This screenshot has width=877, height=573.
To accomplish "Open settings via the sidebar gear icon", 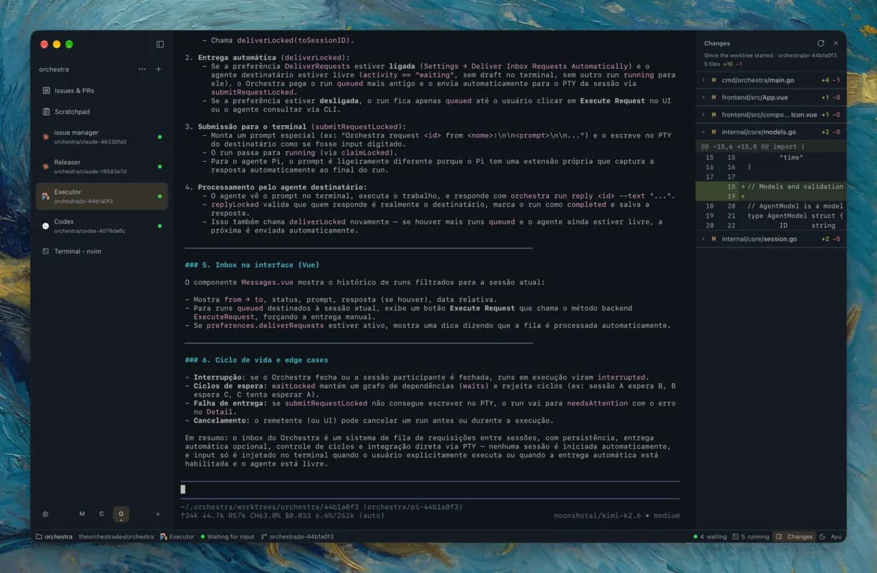I will 46,514.
